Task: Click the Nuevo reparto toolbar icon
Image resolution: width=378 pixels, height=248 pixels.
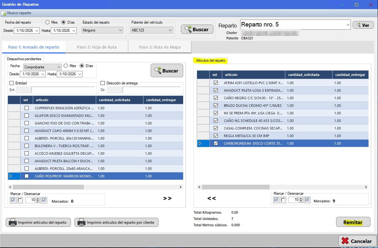Action: pyautogui.click(x=3, y=13)
